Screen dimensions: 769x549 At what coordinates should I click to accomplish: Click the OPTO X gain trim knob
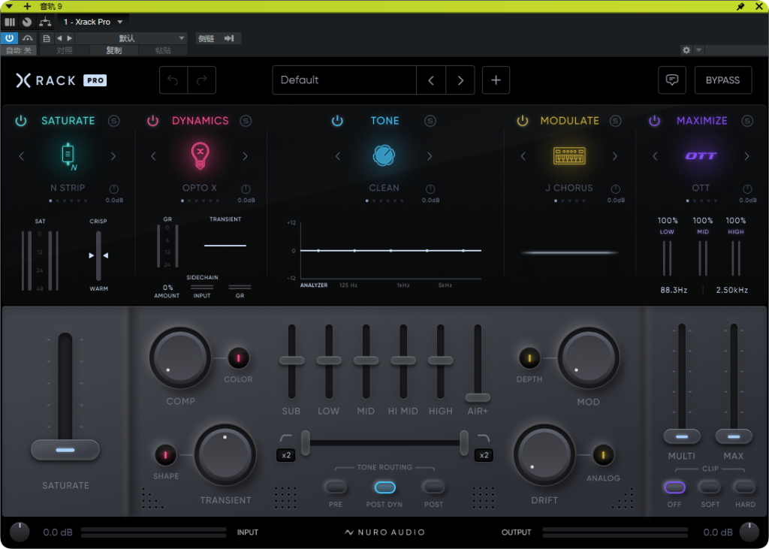coord(246,189)
